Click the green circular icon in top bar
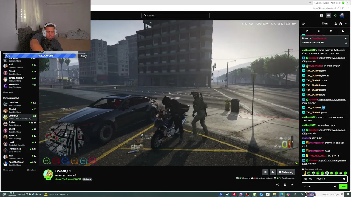Screen dimensions: 351x197 click(335, 16)
